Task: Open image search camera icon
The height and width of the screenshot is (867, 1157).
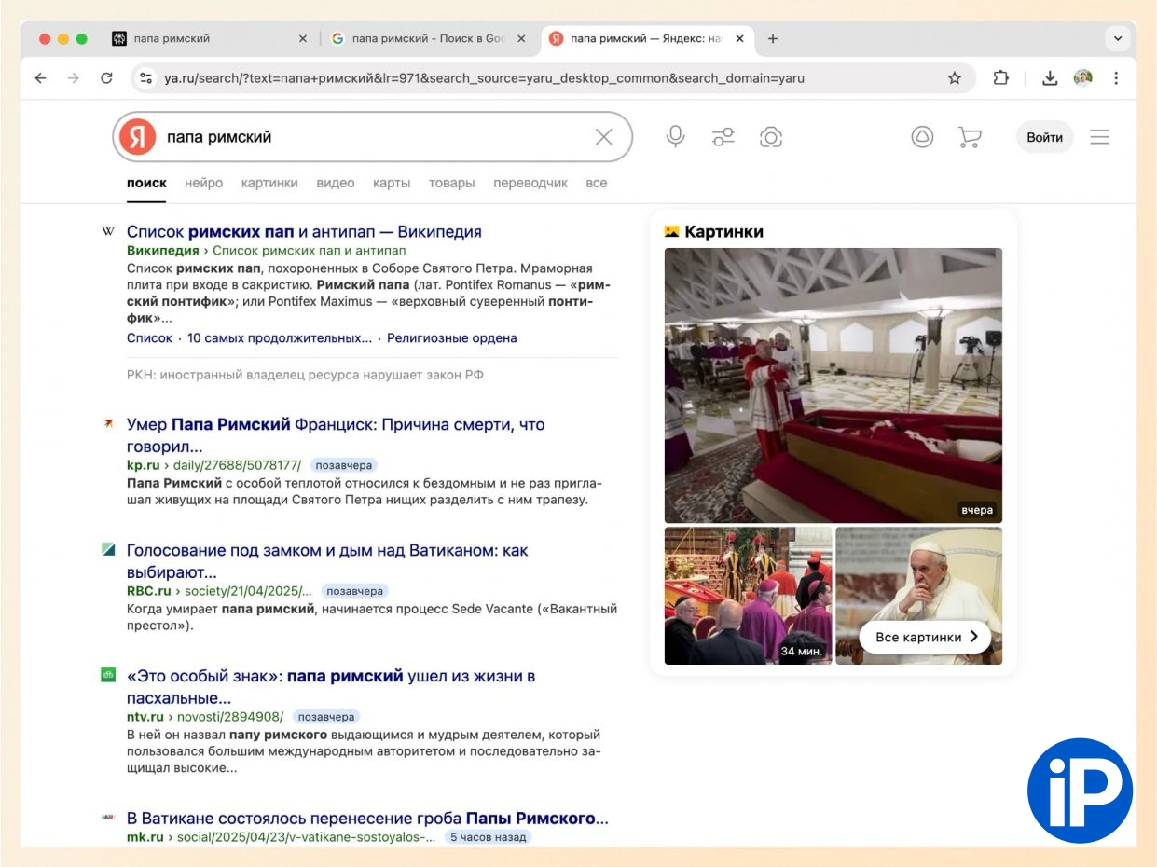Action: (770, 137)
